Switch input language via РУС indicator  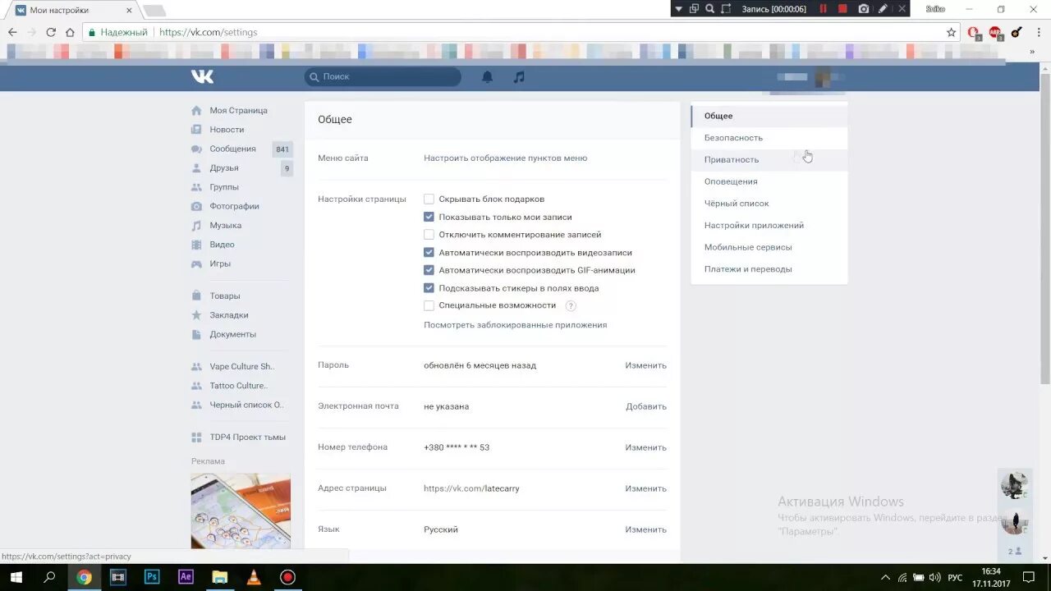[x=955, y=578]
